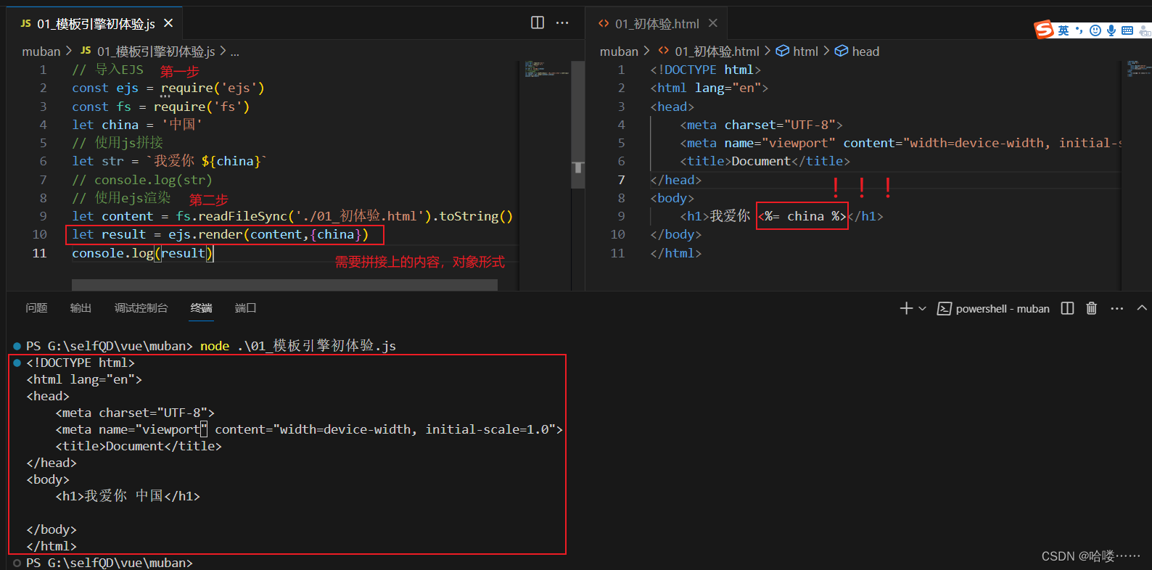
Task: Close the 01_模板引擎初体验.js tab
Action: [x=168, y=23]
